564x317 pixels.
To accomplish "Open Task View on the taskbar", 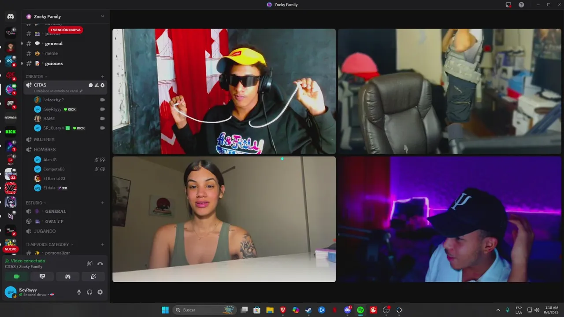I will pyautogui.click(x=244, y=310).
